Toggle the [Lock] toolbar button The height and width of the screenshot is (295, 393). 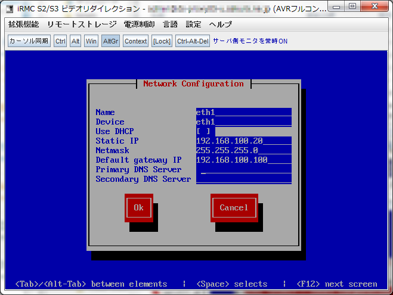[161, 41]
